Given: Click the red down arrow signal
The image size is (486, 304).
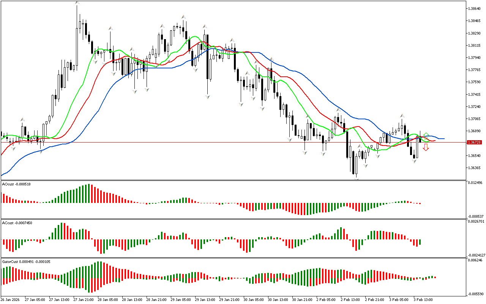Looking at the screenshot, I should tap(426, 147).
